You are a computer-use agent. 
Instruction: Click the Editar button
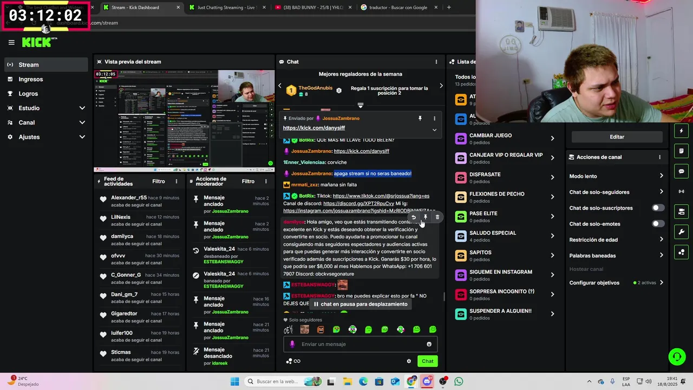click(x=617, y=137)
